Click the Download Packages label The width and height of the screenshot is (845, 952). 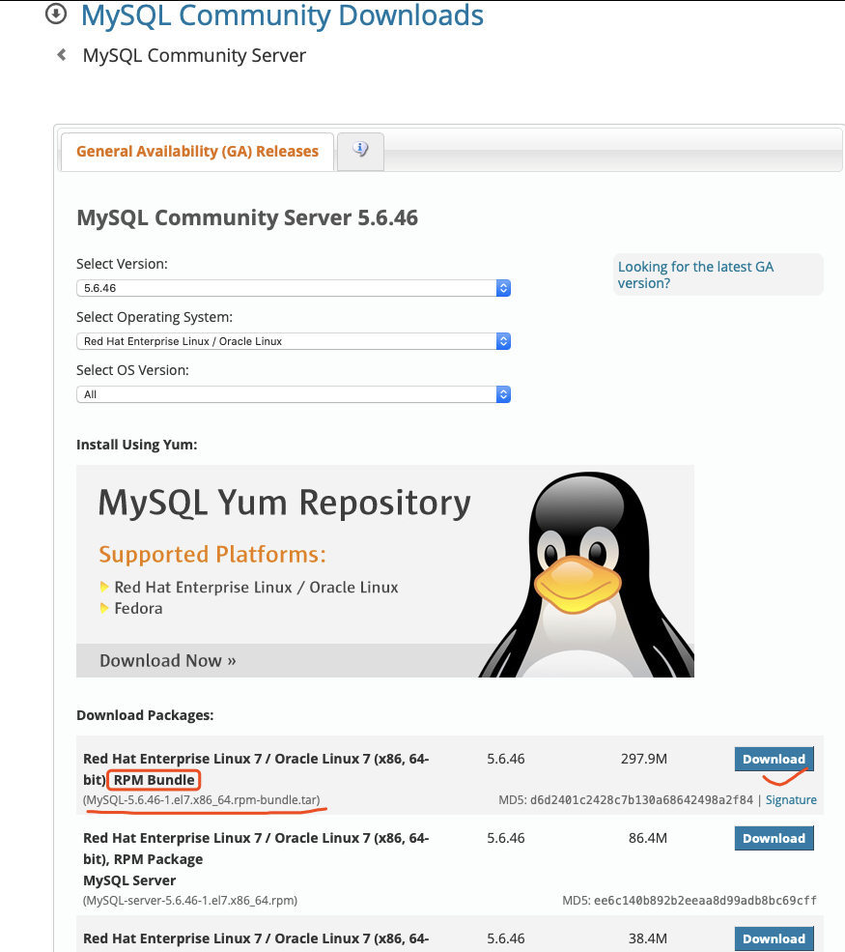[x=145, y=715]
